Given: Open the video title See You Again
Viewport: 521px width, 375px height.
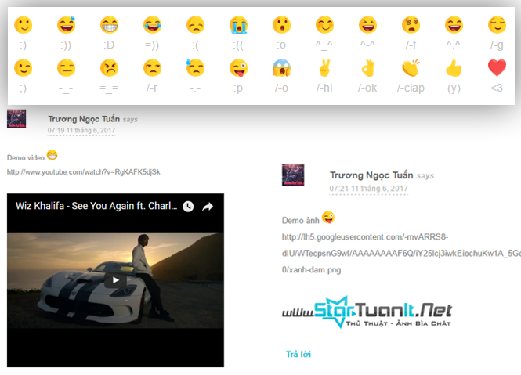Looking at the screenshot, I should (96, 206).
